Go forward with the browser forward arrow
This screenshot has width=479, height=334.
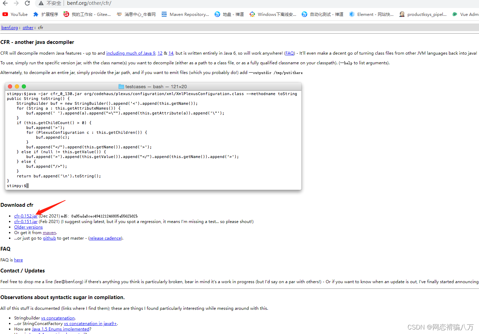[x=16, y=3]
